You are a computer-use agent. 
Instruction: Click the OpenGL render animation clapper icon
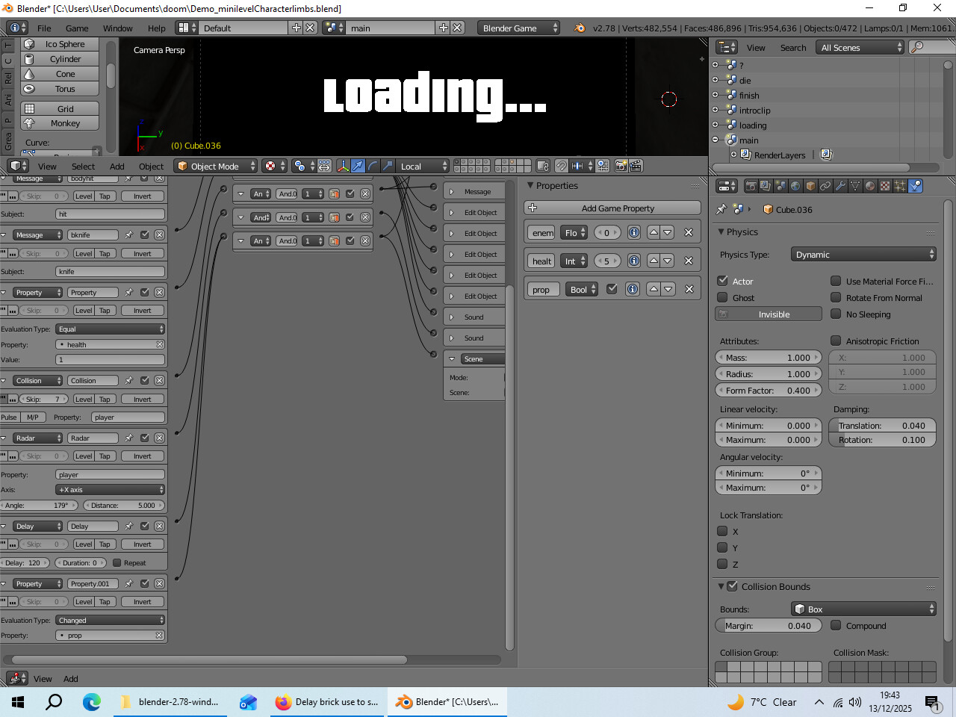(636, 166)
